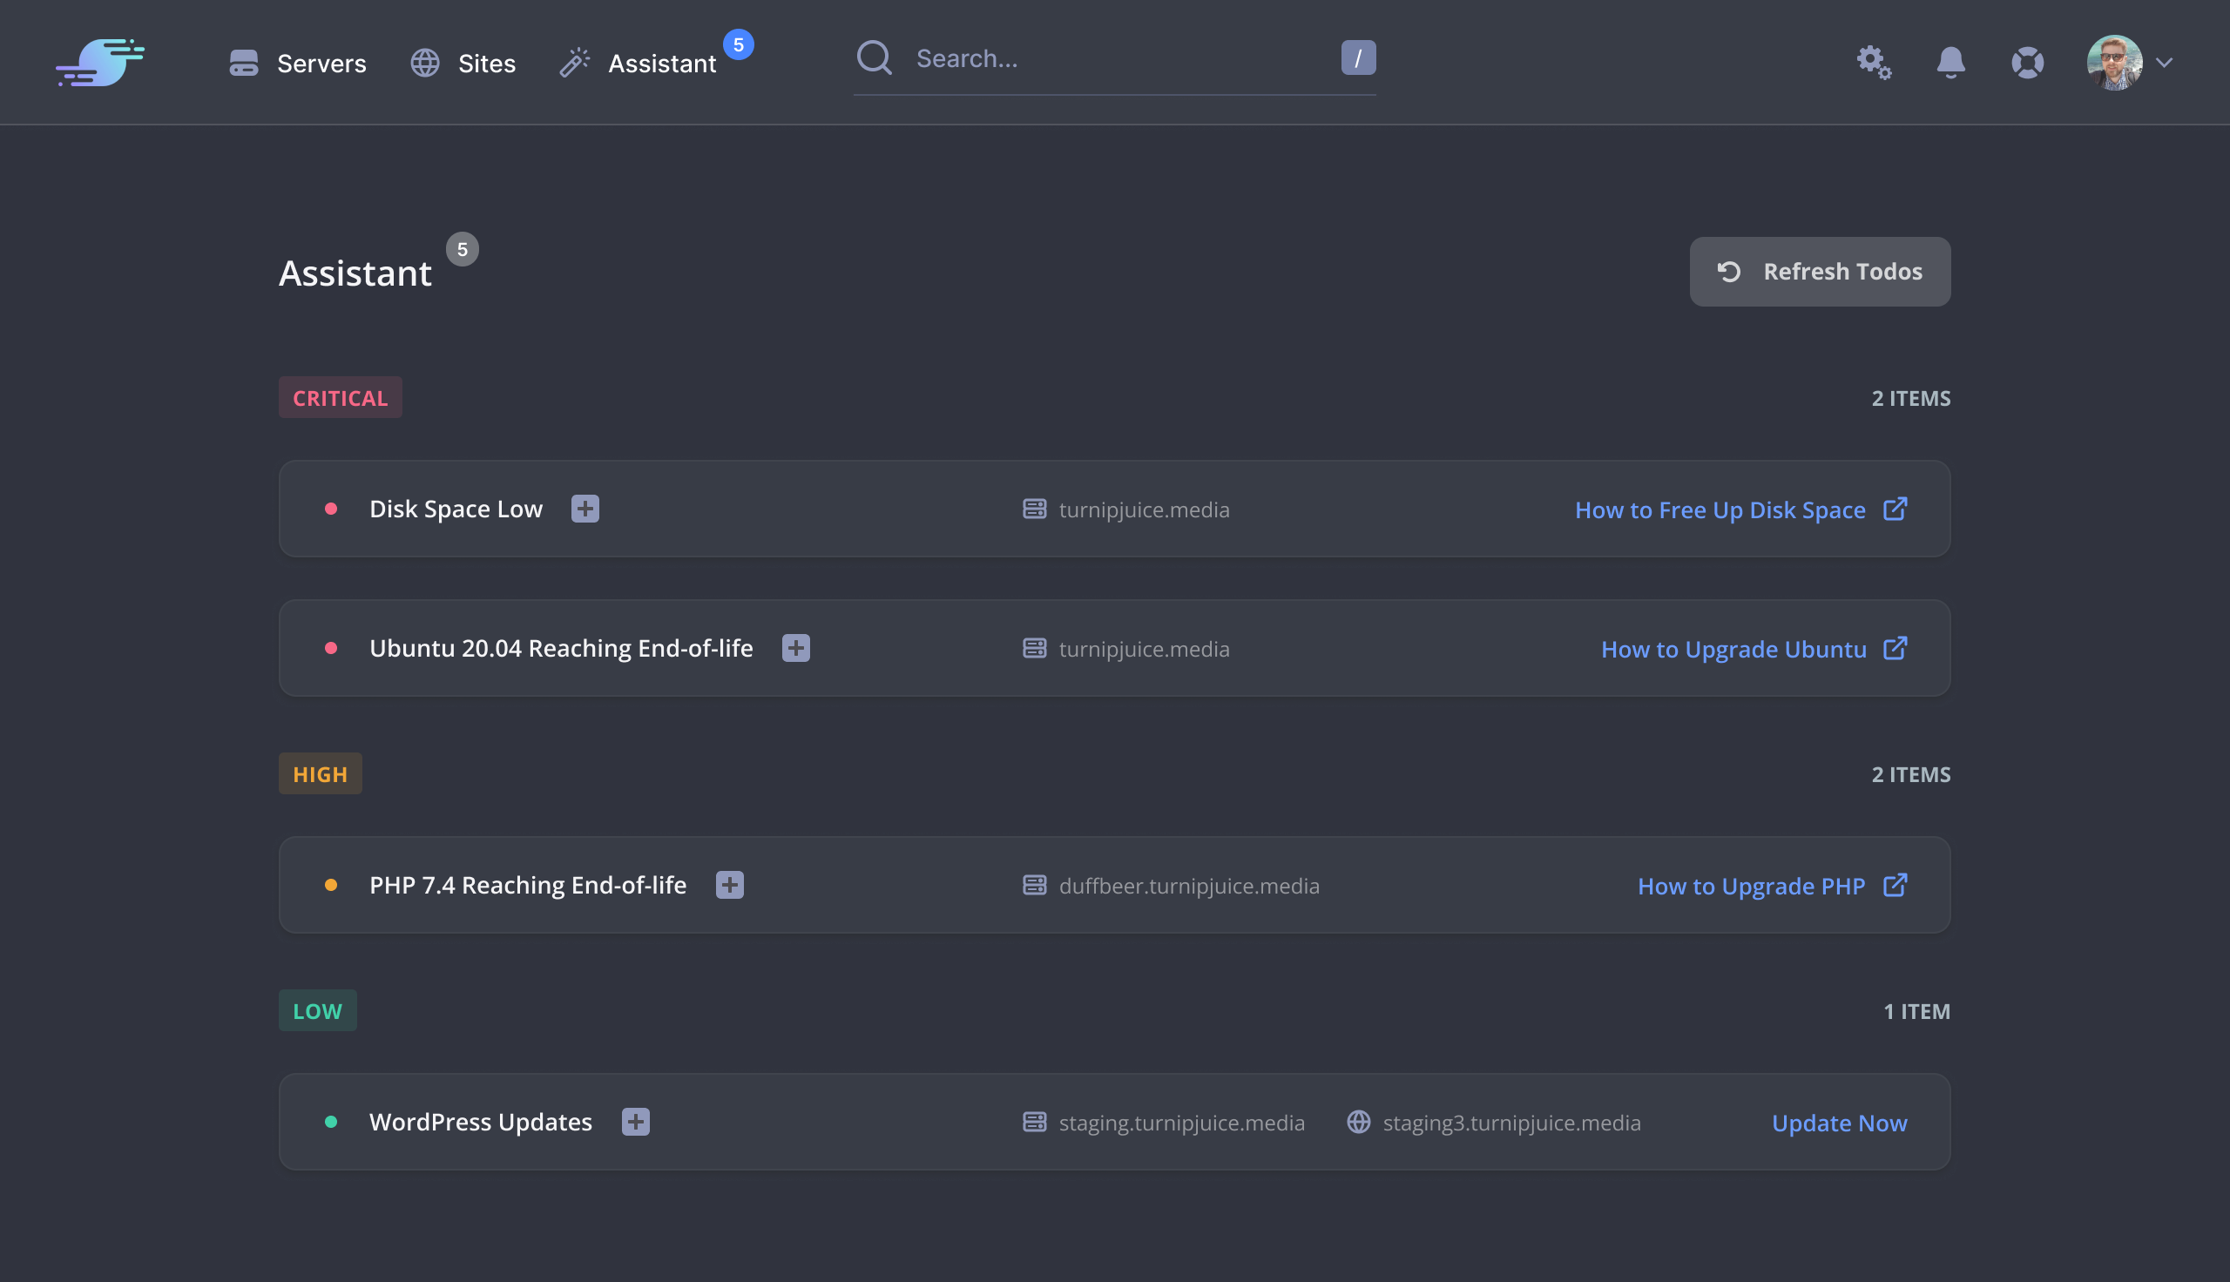This screenshot has width=2230, height=1282.
Task: Click the server icon next to duffbeer.turnipjuice.media
Action: click(1035, 885)
